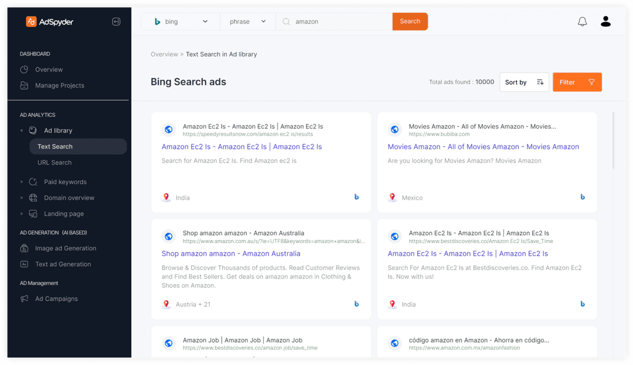Screen dimensions: 633x365
Task: Open the Movies Amazon ad title link
Action: click(x=482, y=146)
